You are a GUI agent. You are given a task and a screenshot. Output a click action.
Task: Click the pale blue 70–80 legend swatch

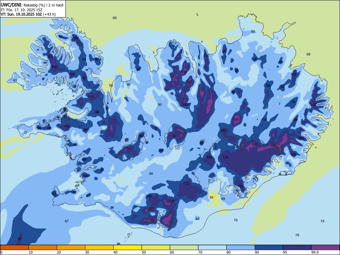(x=212, y=248)
